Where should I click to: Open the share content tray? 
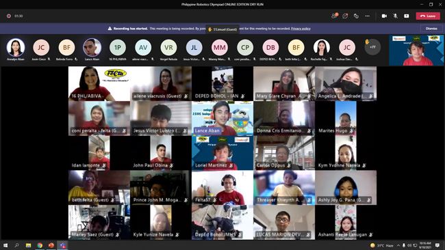[x=407, y=16]
